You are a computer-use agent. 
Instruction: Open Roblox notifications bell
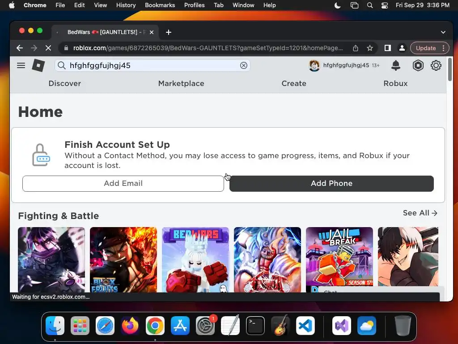pos(396,65)
